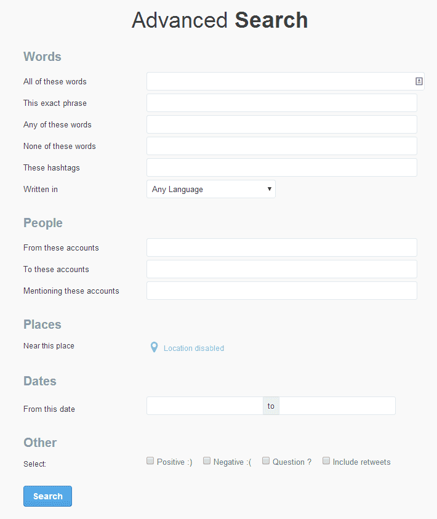Click the Mentioning these accounts field
Screen dimensions: 437x519
tap(282, 291)
